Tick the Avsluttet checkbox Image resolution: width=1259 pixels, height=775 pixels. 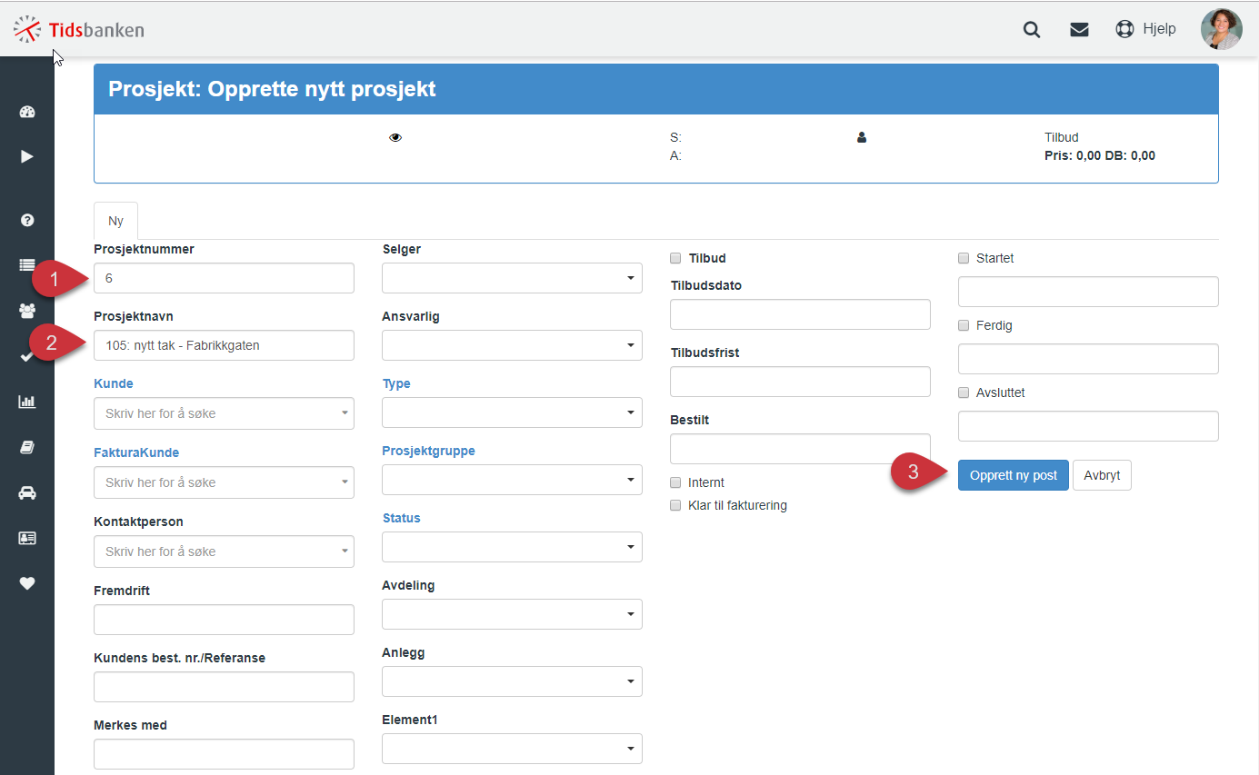[964, 392]
